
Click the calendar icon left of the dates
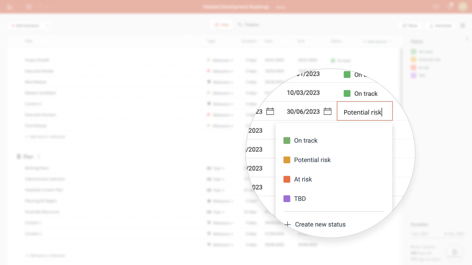(270, 111)
